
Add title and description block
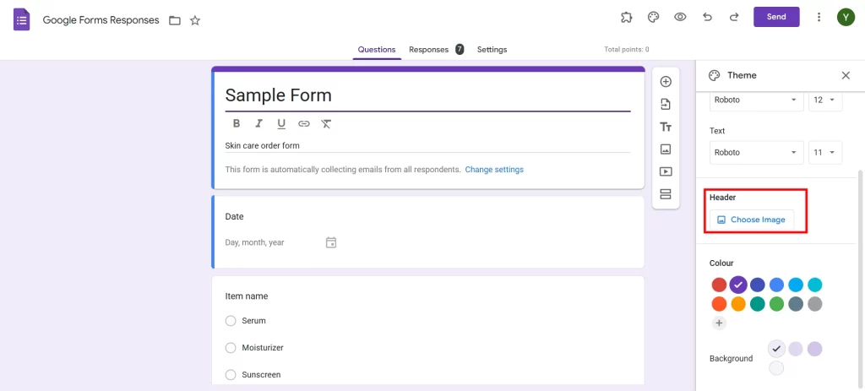tap(666, 127)
